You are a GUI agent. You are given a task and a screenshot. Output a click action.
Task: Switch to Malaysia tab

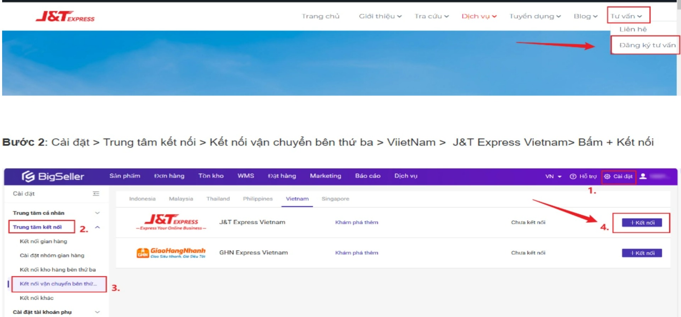pos(181,199)
